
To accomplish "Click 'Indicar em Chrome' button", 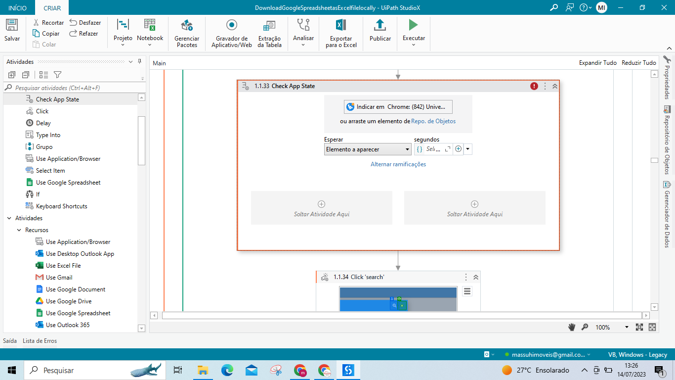I will coord(398,107).
